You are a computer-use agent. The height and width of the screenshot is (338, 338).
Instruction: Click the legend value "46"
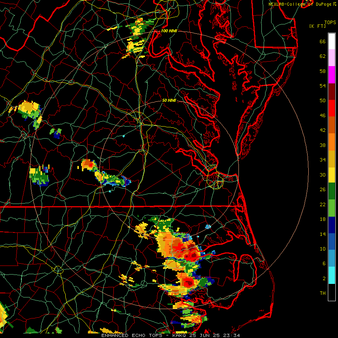pyautogui.click(x=323, y=116)
